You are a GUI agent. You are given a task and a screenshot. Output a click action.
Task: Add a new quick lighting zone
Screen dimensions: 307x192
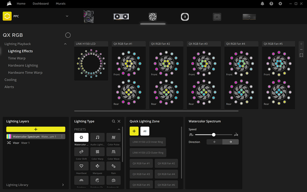(134, 131)
